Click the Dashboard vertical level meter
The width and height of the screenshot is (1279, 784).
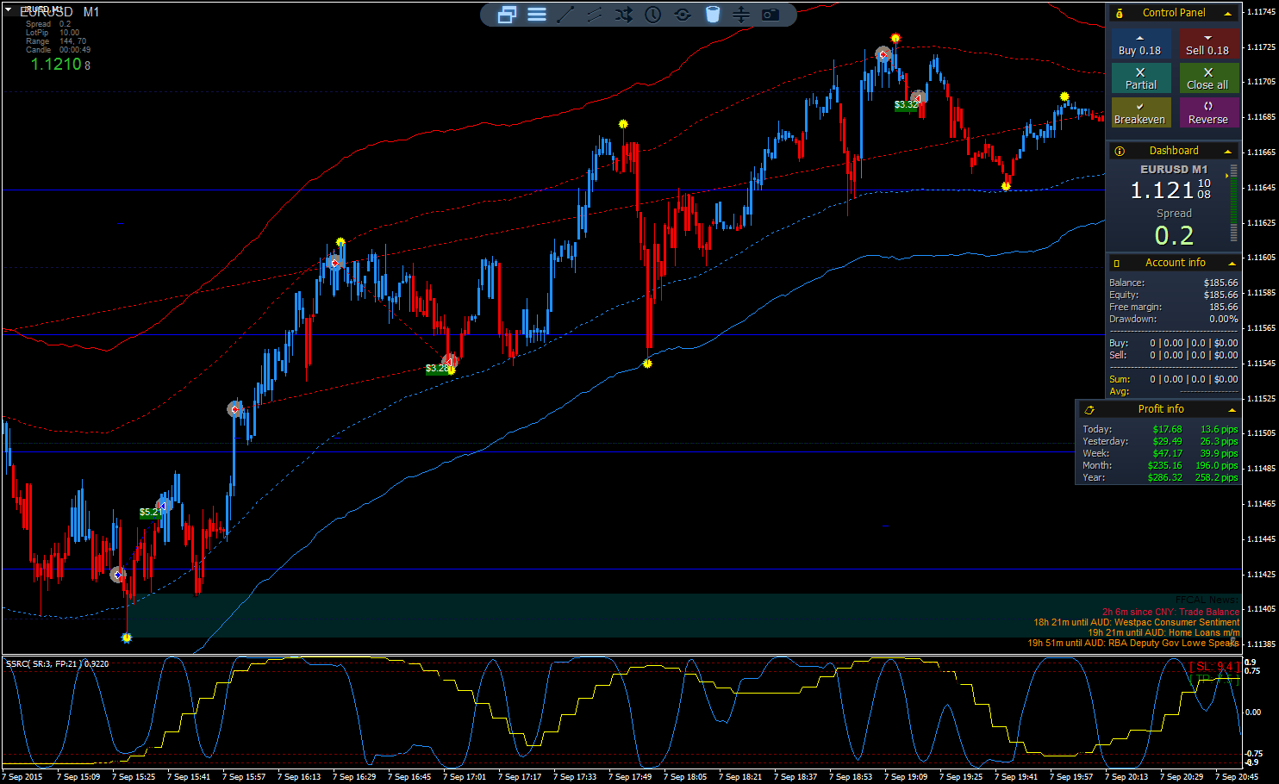(1234, 202)
